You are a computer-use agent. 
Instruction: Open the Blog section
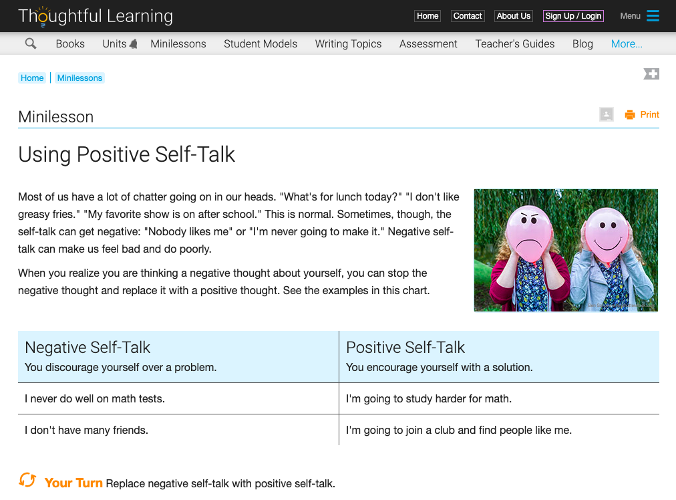[x=582, y=43]
